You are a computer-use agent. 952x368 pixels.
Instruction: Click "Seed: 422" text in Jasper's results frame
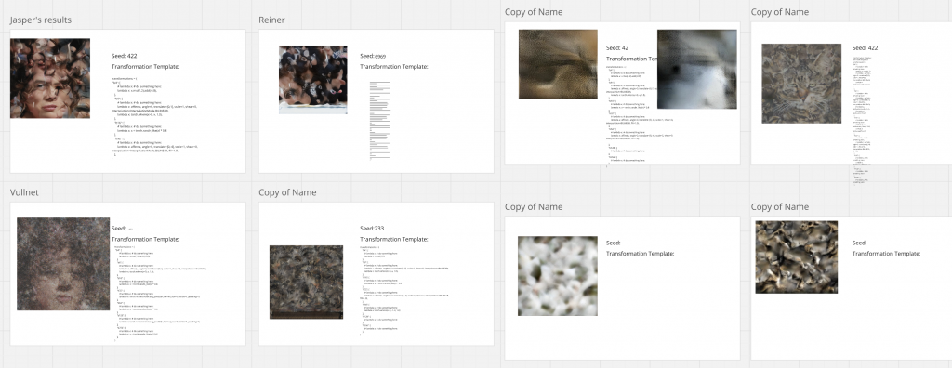coord(125,56)
